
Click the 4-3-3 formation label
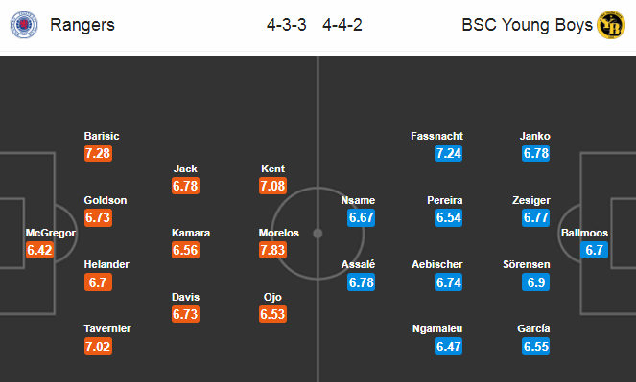[x=287, y=25]
